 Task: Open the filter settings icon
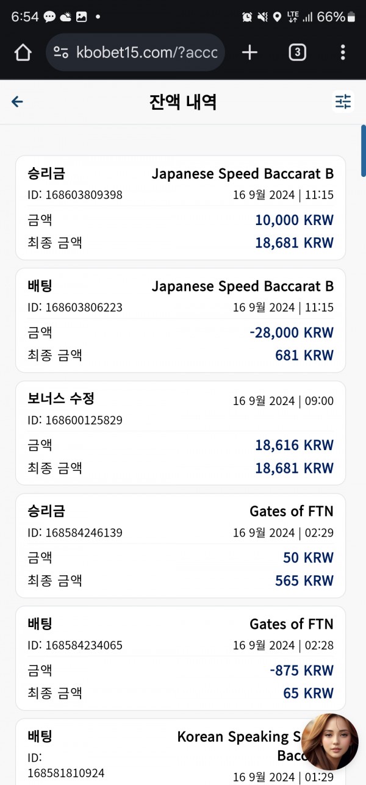[x=343, y=102]
